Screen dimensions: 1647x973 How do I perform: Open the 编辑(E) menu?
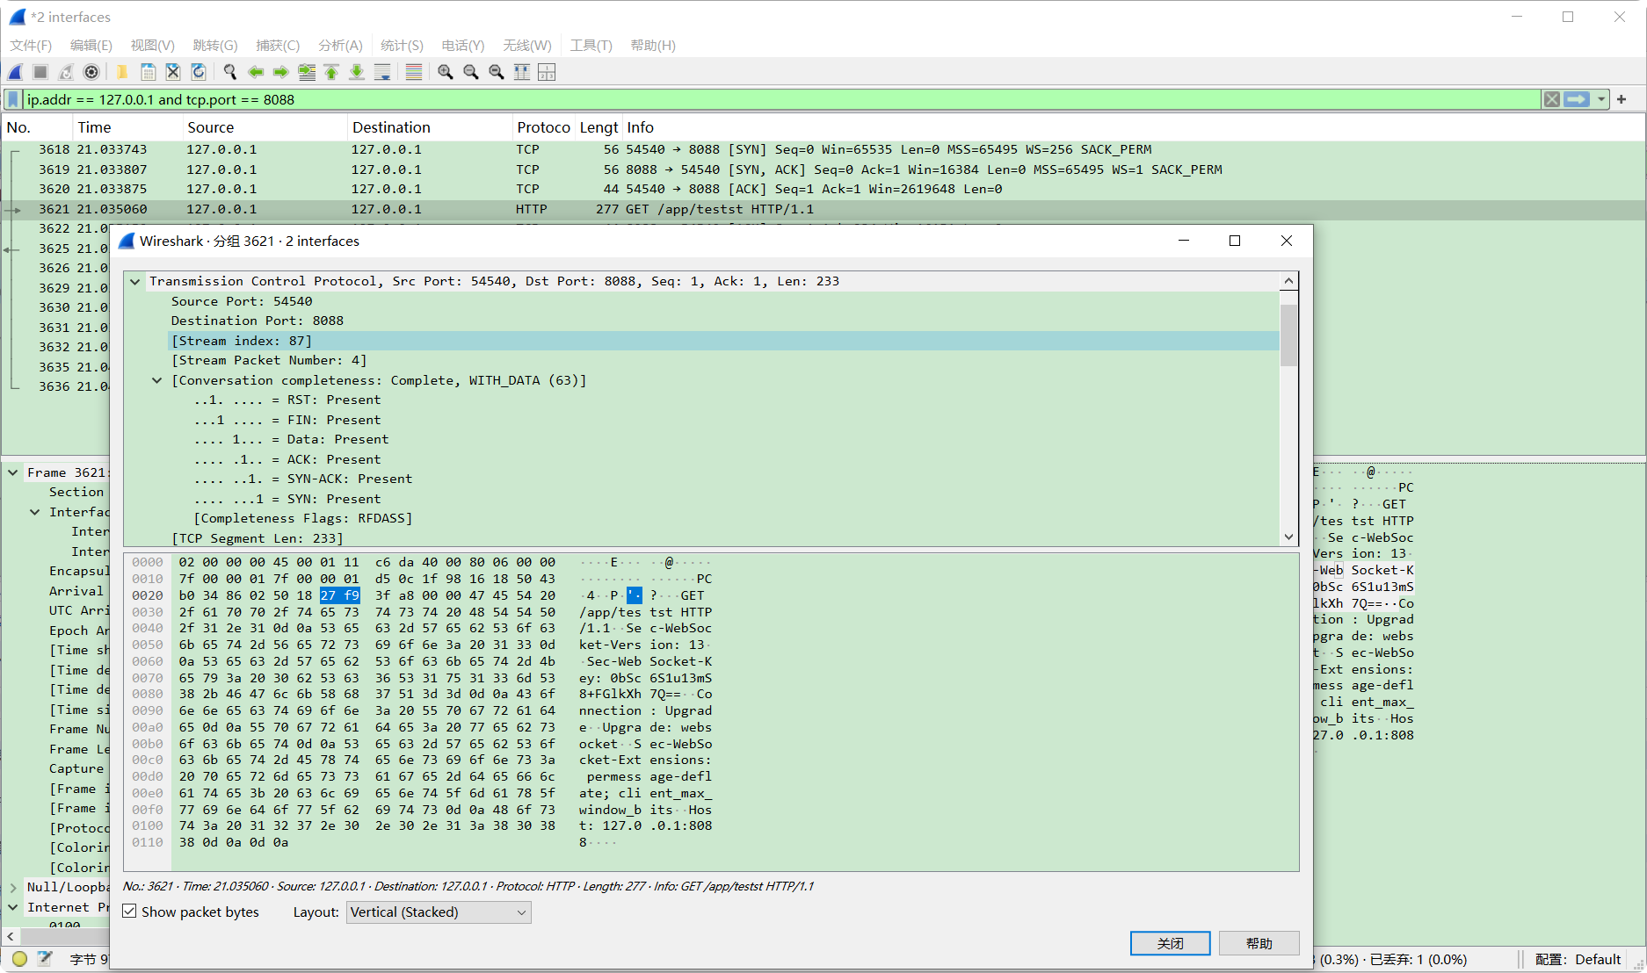[x=91, y=45]
